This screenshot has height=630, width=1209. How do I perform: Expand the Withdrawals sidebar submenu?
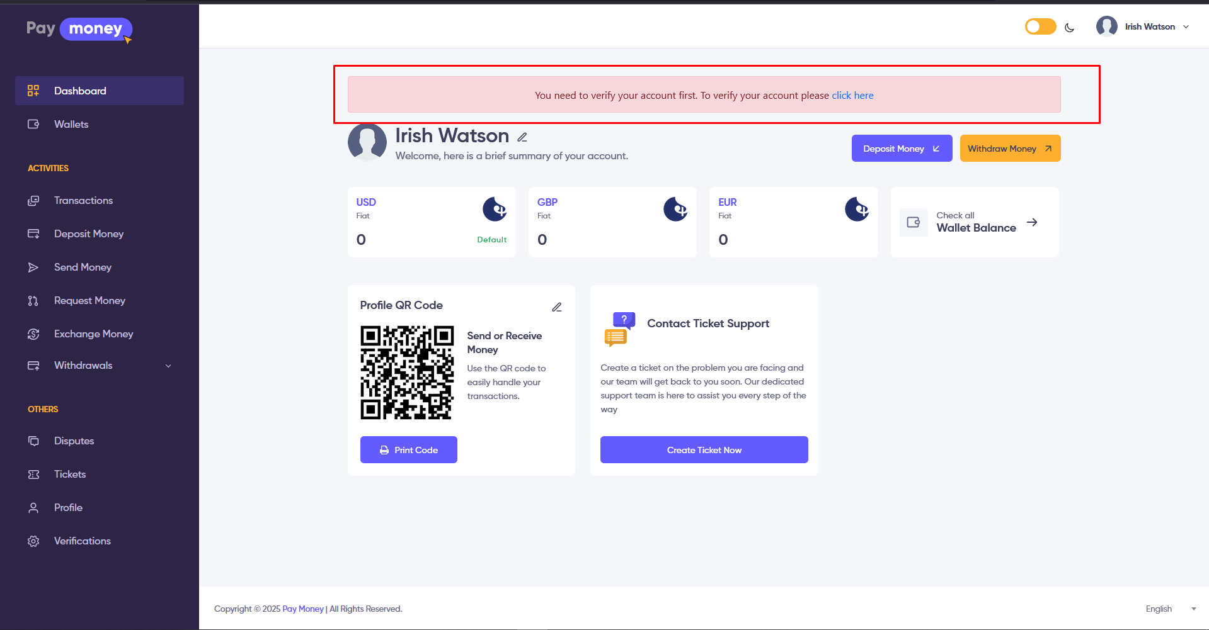168,366
